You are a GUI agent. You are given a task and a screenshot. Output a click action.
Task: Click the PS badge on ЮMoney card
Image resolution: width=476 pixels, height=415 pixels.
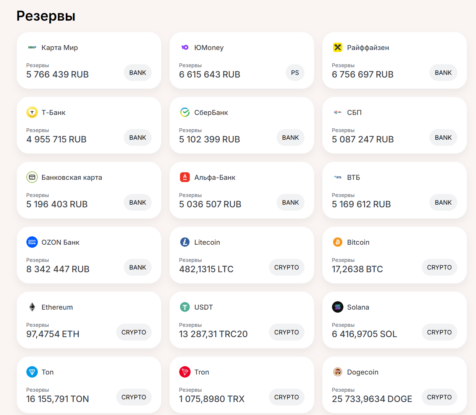295,73
